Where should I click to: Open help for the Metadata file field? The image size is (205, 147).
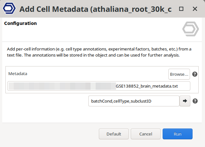click(195, 74)
